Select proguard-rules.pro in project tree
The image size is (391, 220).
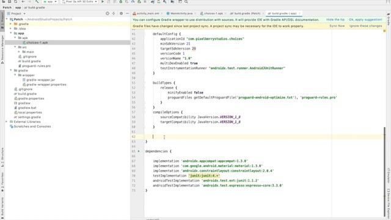point(37,66)
